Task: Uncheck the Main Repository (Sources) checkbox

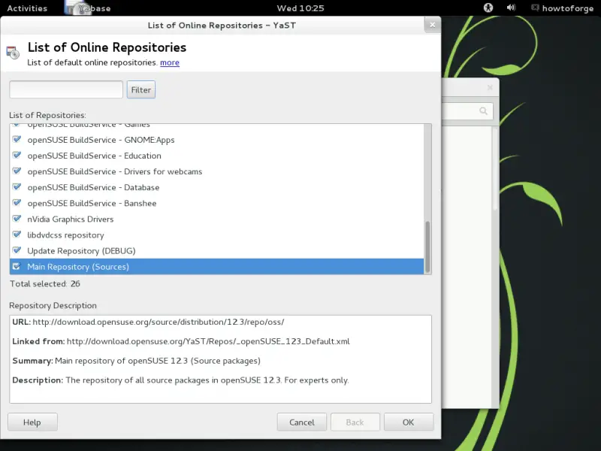Action: (17, 266)
